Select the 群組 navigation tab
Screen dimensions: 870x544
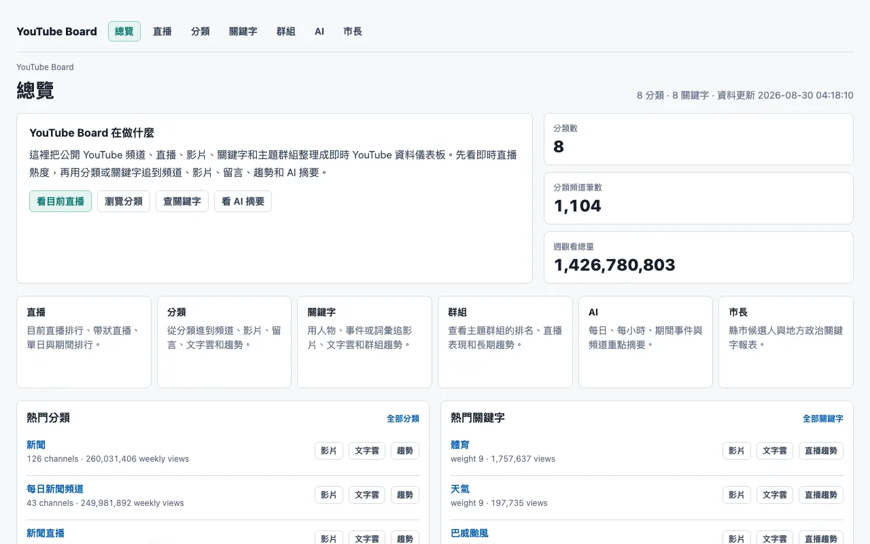(286, 31)
